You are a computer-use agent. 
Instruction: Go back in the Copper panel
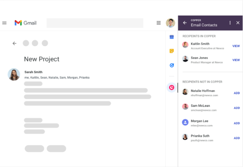(x=185, y=23)
